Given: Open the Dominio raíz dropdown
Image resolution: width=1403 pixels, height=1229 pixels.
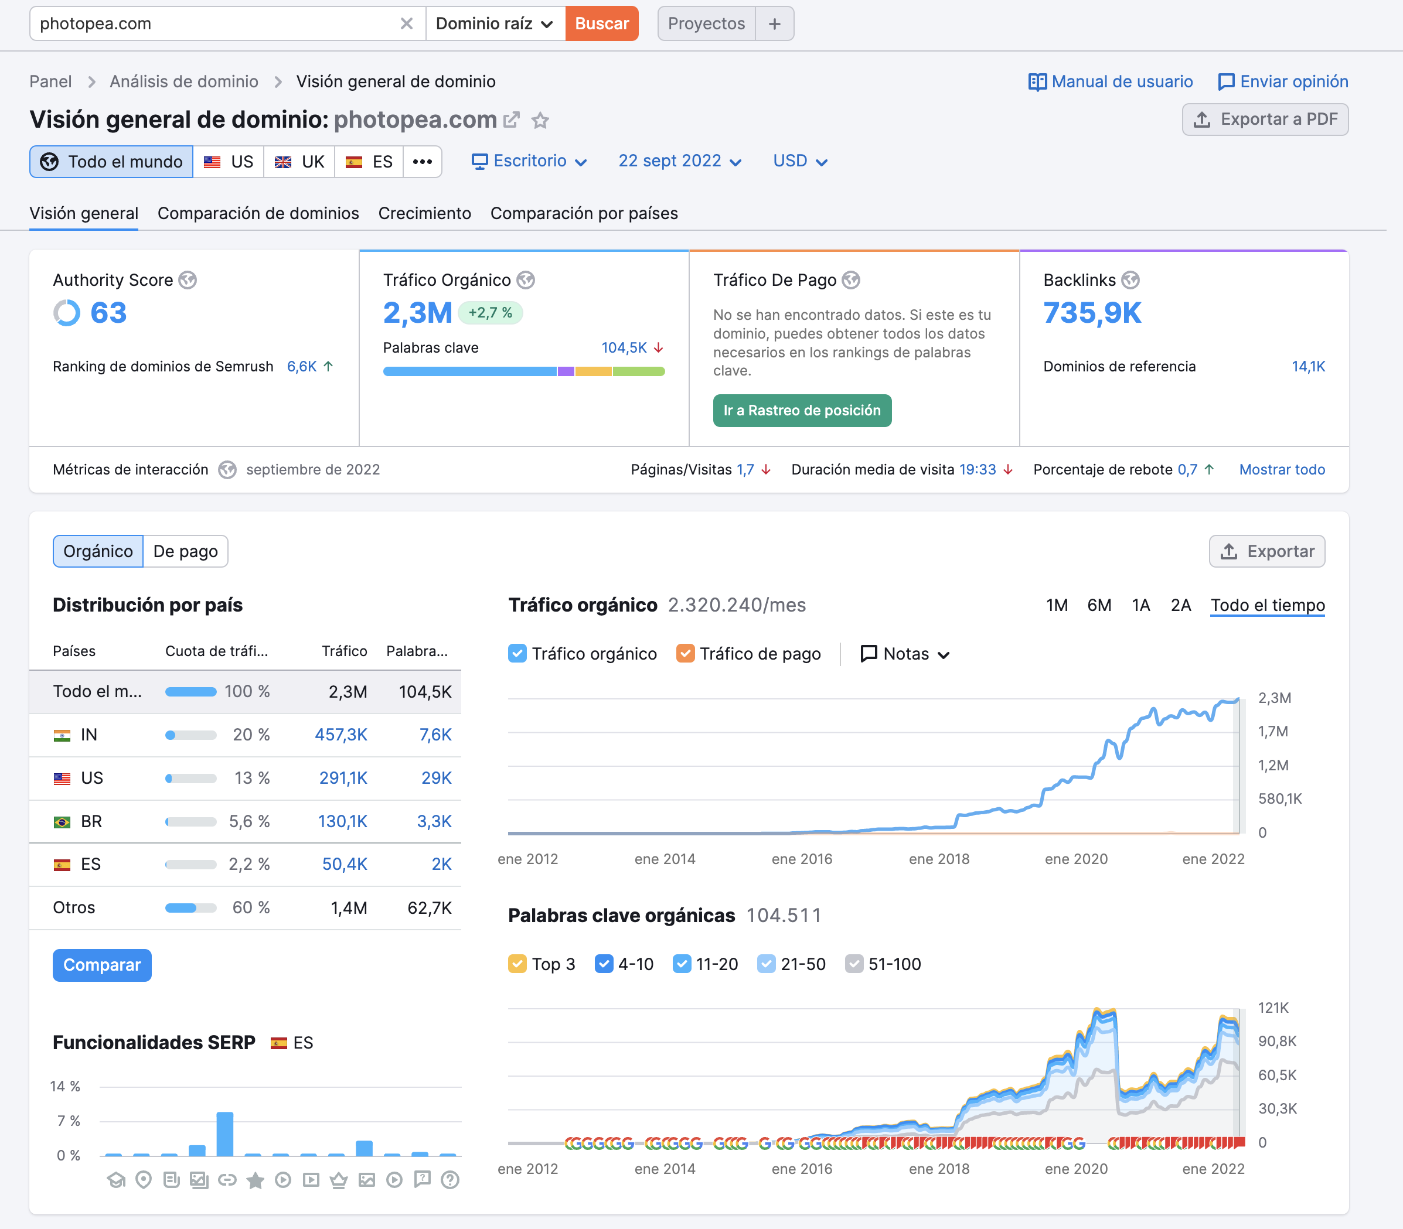Looking at the screenshot, I should pyautogui.click(x=495, y=24).
